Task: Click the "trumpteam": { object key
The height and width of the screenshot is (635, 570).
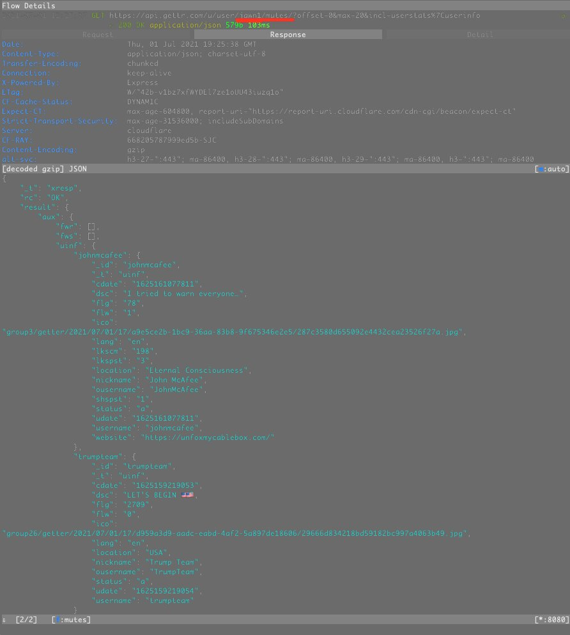Action: (104, 457)
